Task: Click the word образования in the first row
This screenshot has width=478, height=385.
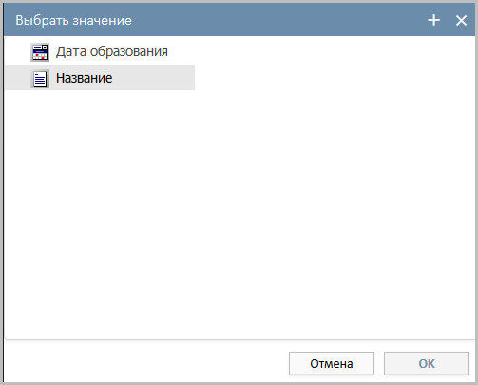Action: tap(129, 51)
